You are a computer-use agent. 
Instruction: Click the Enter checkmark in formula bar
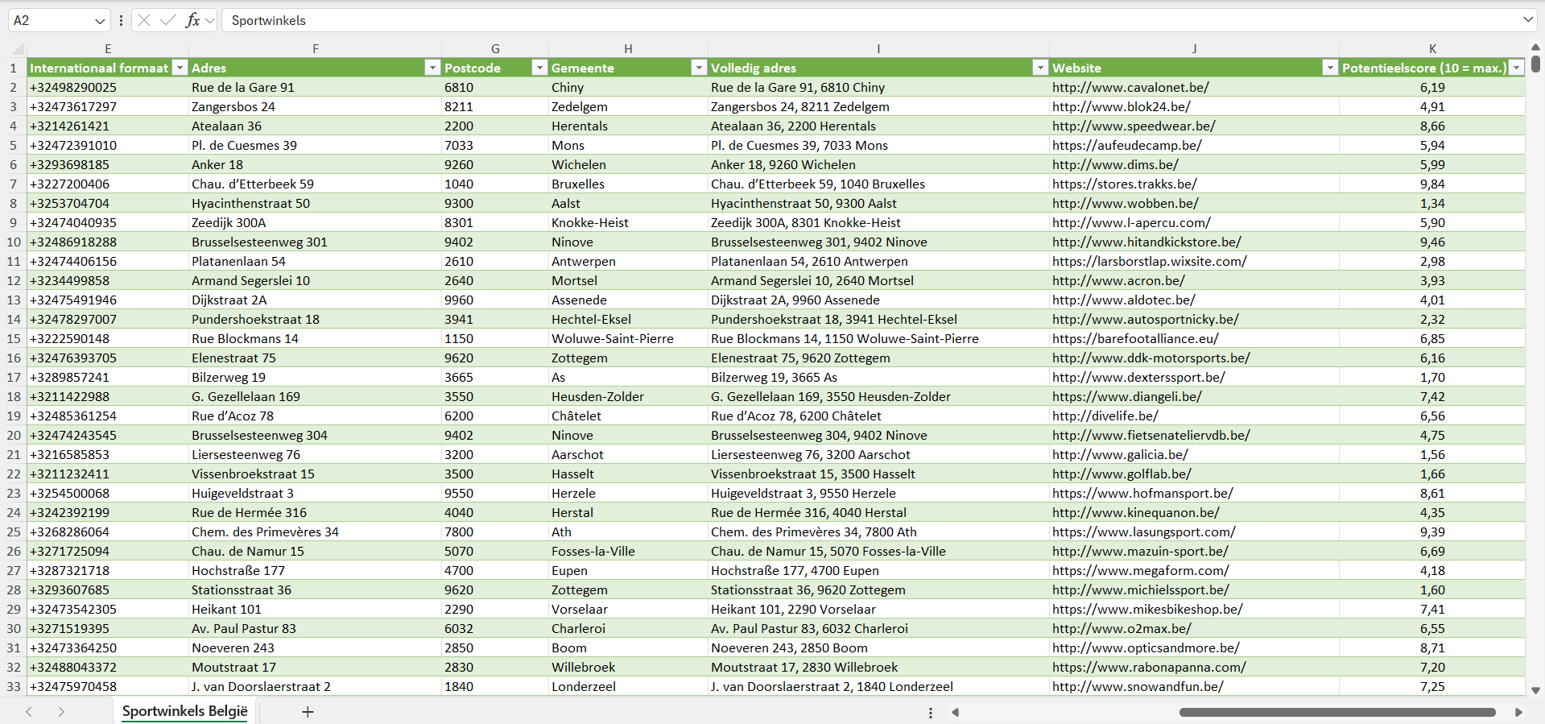168,20
